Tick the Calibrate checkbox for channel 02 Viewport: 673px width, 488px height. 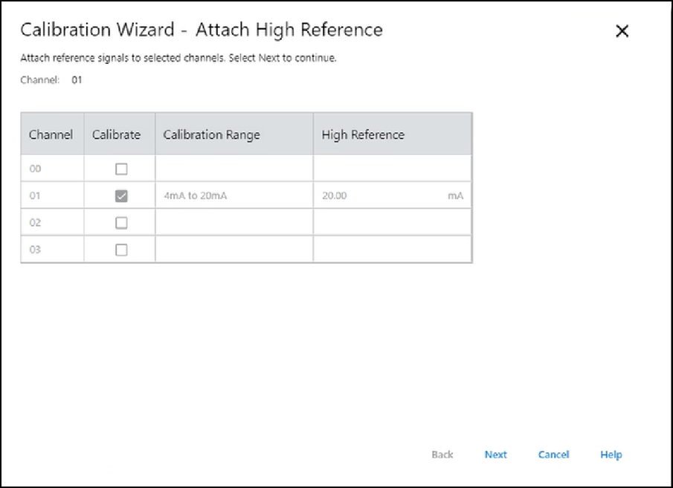121,223
